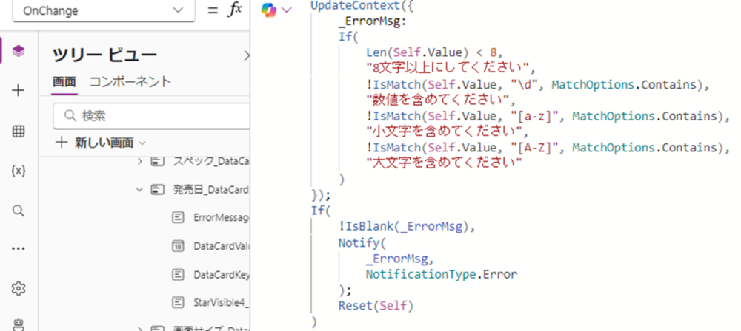Click the Reset(Self) formula line

[376, 306]
